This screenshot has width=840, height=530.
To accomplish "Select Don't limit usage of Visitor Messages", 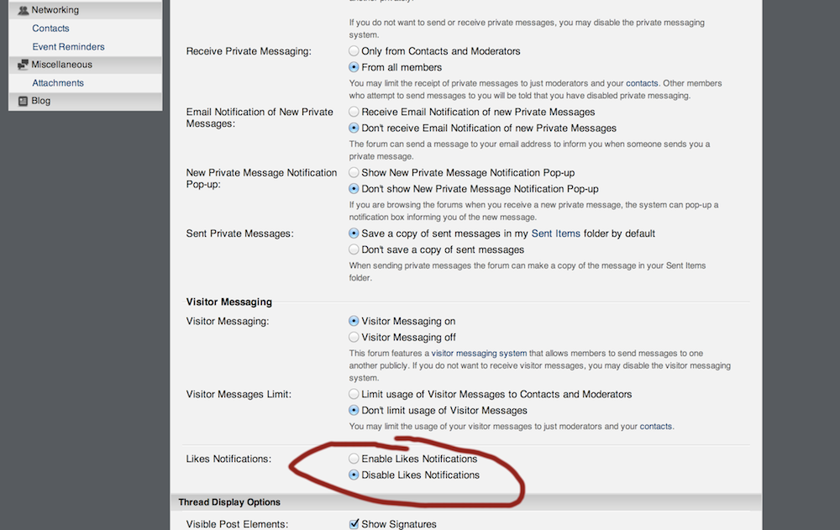I will (x=354, y=411).
